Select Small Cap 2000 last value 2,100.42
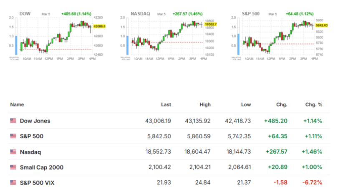Image resolution: width=343 pixels, height=190 pixels. click(x=160, y=167)
